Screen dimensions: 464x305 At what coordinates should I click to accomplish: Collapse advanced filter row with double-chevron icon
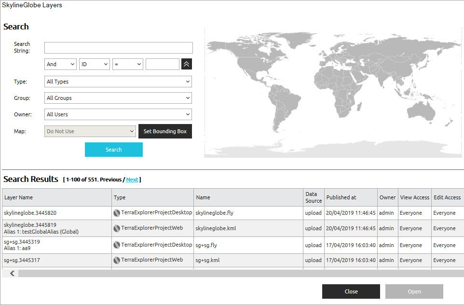(187, 64)
